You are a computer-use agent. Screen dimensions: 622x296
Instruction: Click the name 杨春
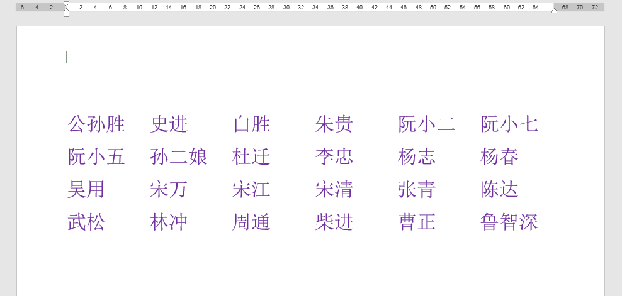[499, 156]
